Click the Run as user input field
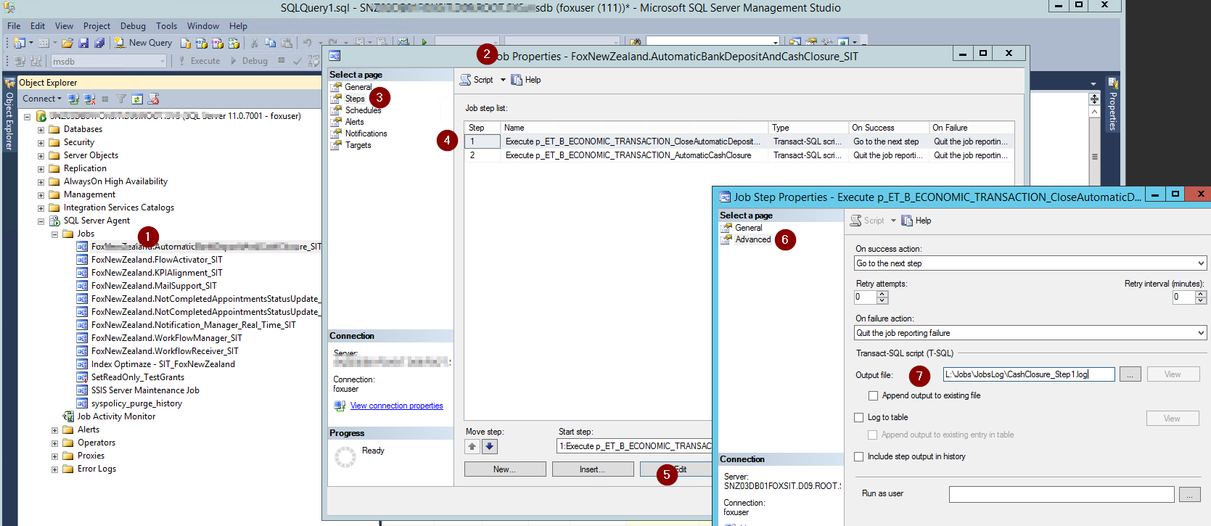Image resolution: width=1211 pixels, height=526 pixels. (1062, 495)
